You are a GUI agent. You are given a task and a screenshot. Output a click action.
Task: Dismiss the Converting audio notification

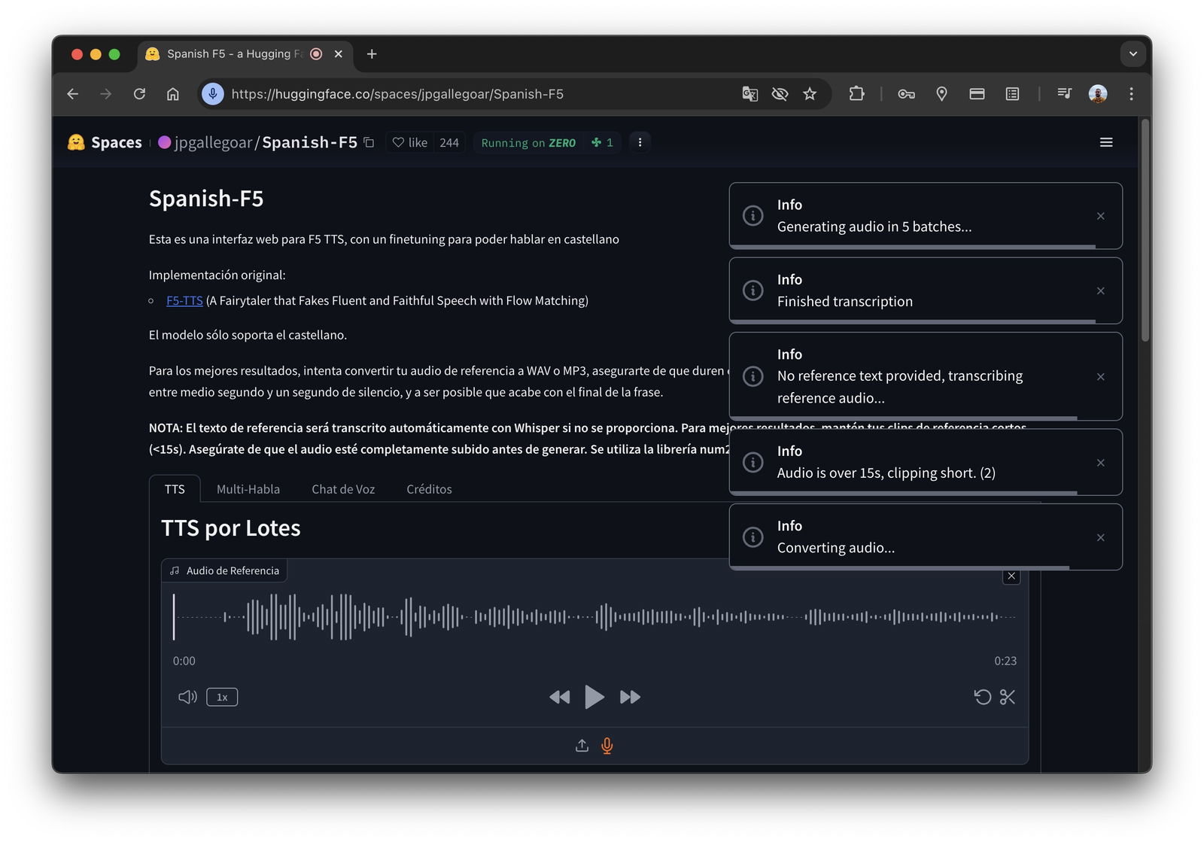tap(1100, 537)
